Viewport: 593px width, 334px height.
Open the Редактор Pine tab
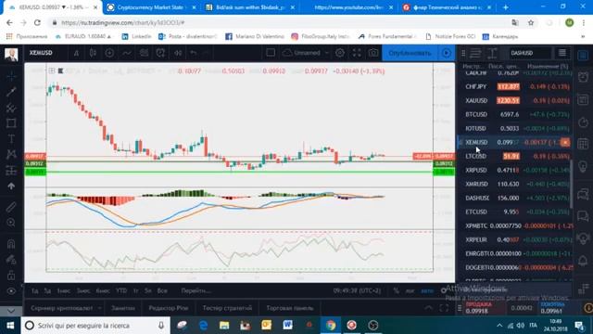click(x=169, y=308)
